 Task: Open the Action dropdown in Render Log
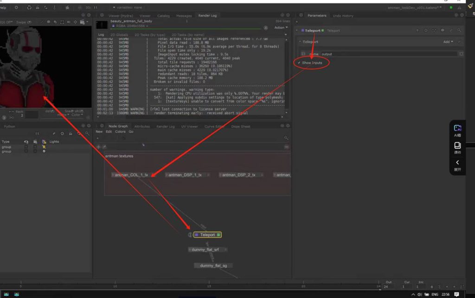280,27
